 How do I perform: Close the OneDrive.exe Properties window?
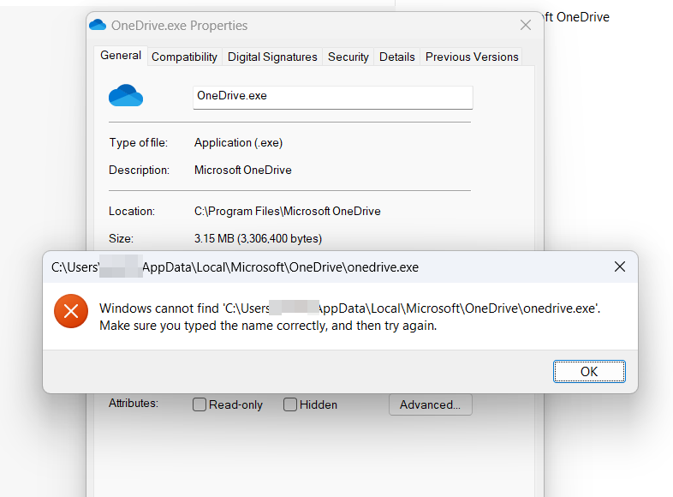pyautogui.click(x=526, y=25)
